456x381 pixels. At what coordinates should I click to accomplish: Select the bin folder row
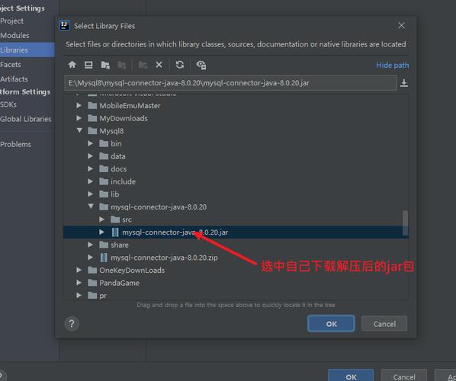236,143
